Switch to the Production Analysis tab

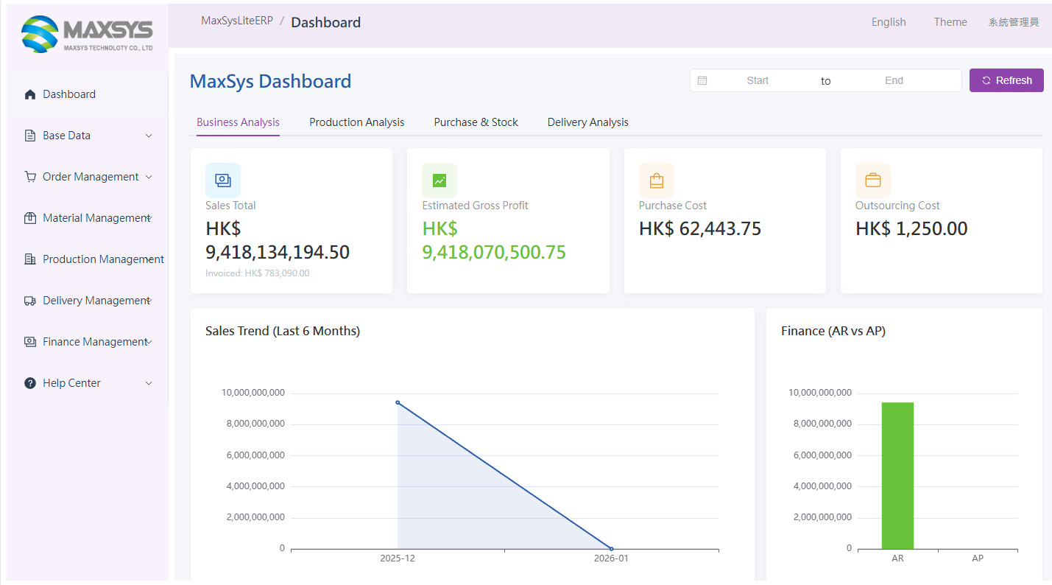[x=356, y=122]
